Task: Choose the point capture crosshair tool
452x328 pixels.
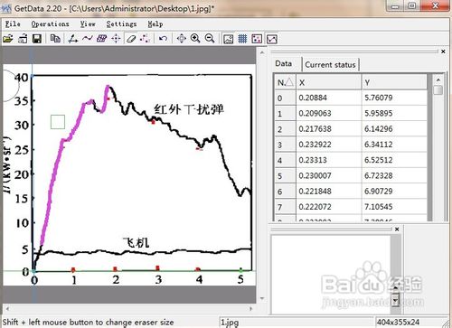Action: click(116, 39)
